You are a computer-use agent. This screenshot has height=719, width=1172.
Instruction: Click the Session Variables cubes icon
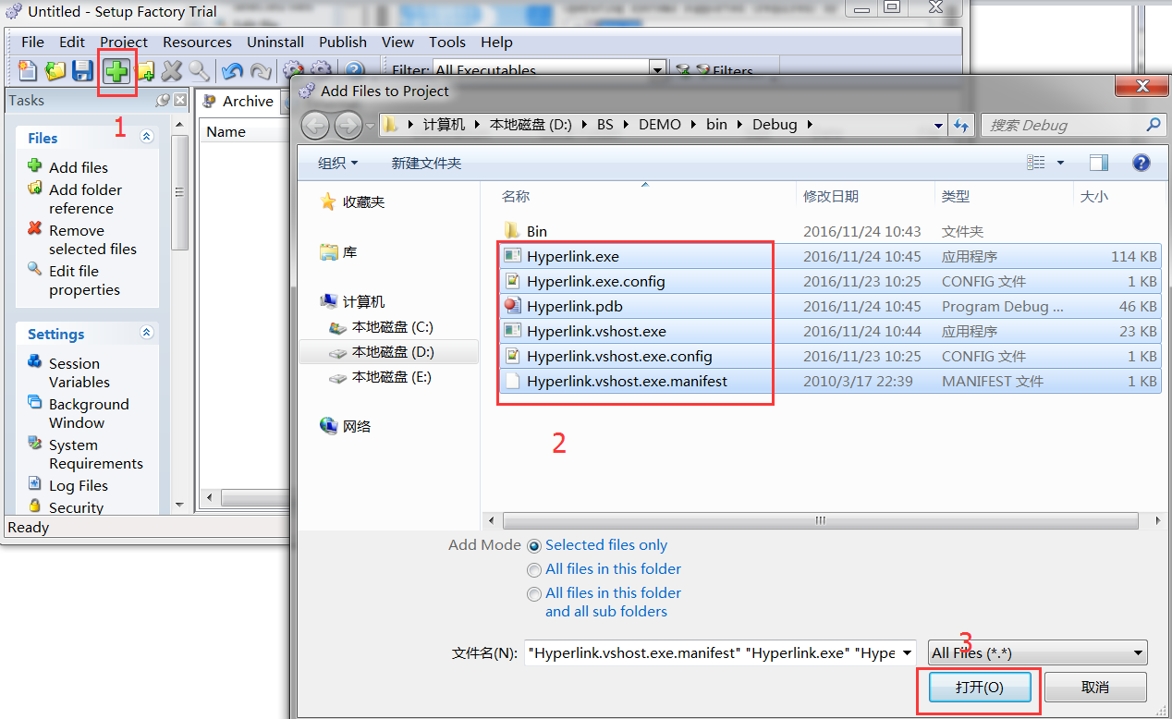34,362
